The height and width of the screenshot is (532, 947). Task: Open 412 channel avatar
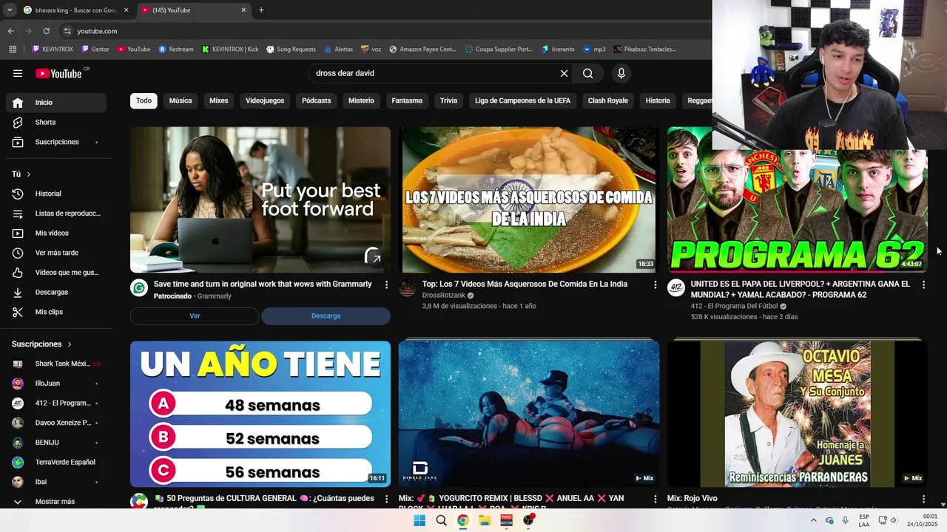pyautogui.click(x=676, y=288)
